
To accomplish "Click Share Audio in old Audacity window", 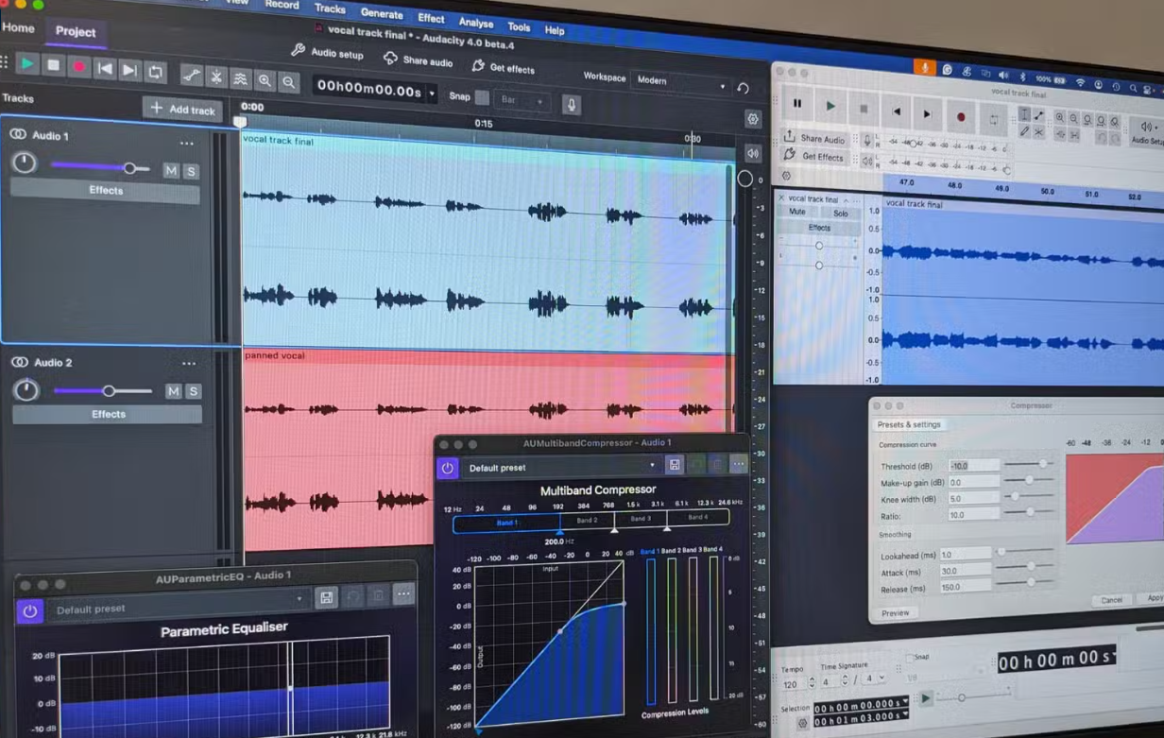I will (x=814, y=138).
